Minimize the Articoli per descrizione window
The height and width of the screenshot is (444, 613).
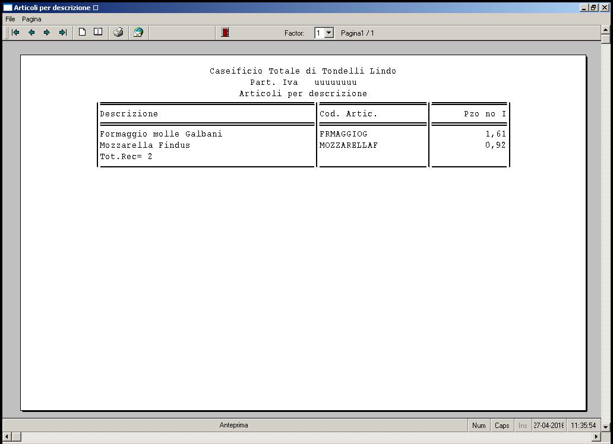pyautogui.click(x=584, y=8)
